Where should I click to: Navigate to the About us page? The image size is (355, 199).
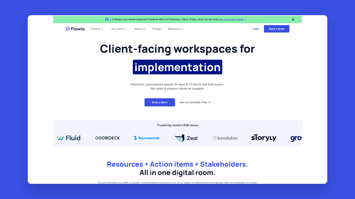click(139, 29)
